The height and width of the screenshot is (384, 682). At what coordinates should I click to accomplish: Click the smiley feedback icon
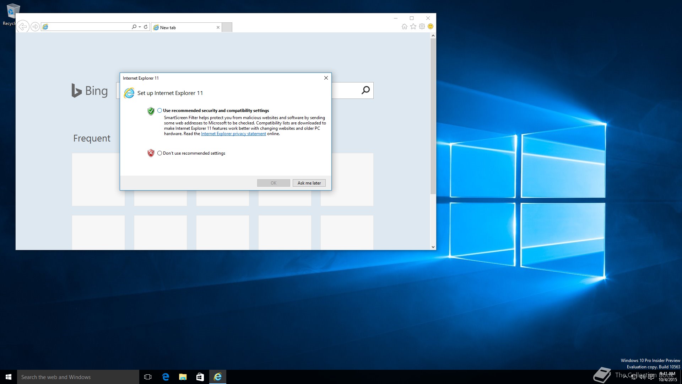click(431, 27)
